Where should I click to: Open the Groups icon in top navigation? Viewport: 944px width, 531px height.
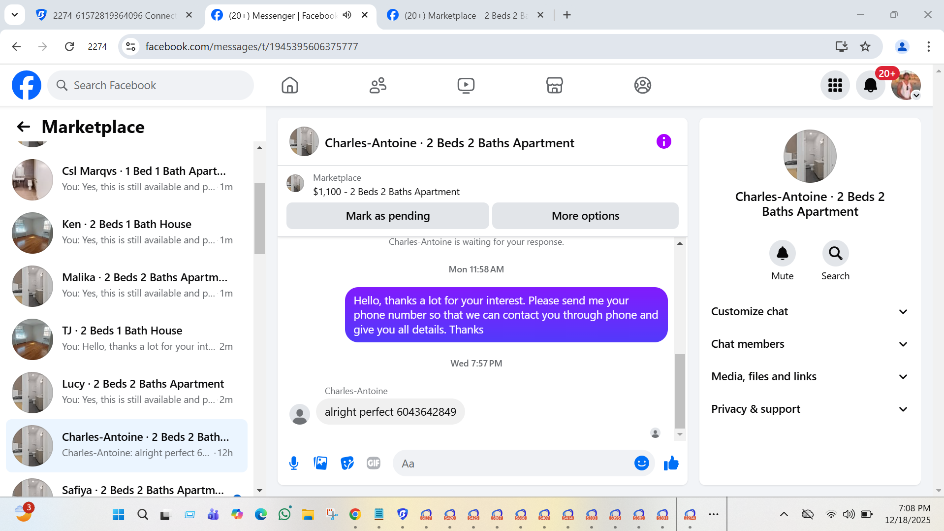coord(642,85)
